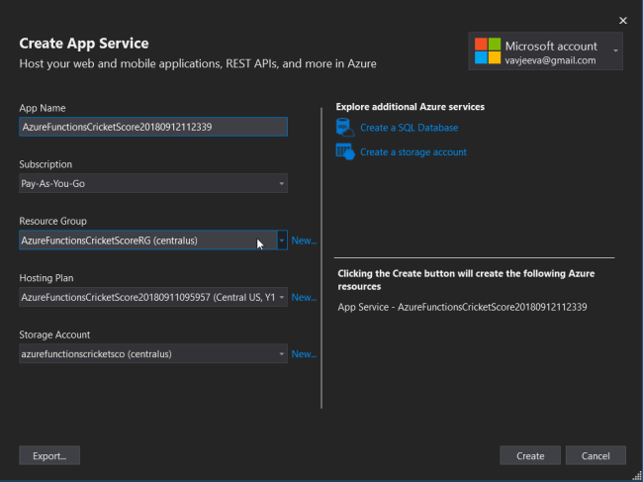Click New link beside Resource Group
643x482 pixels.
(304, 241)
